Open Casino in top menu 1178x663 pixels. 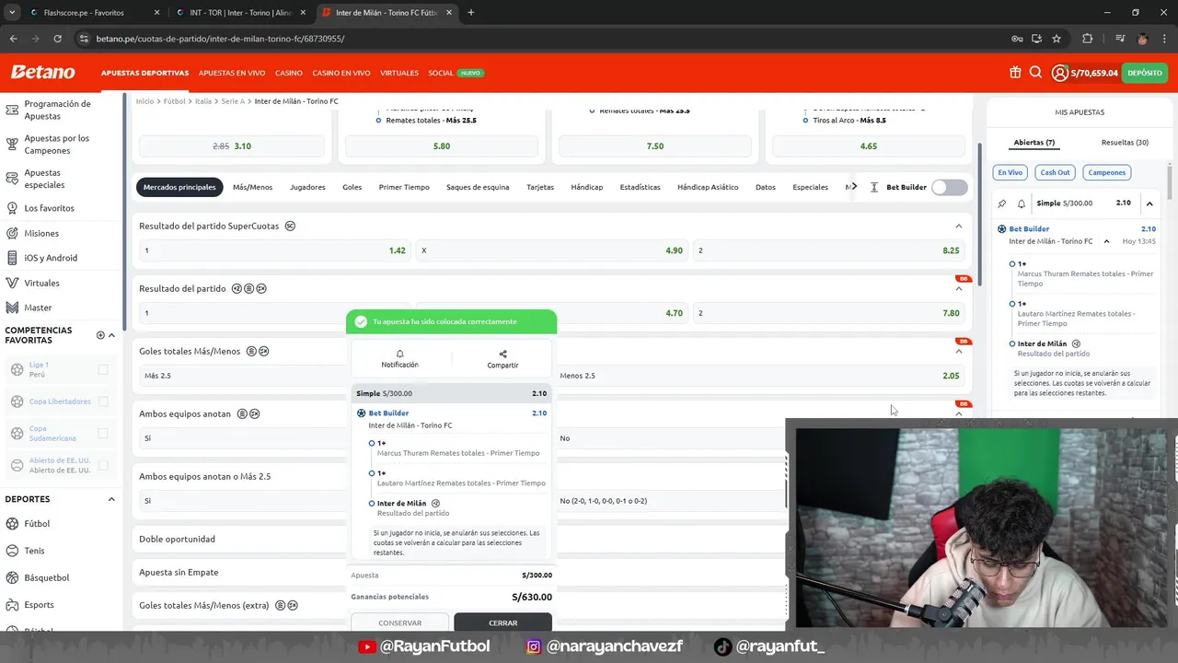tap(289, 73)
